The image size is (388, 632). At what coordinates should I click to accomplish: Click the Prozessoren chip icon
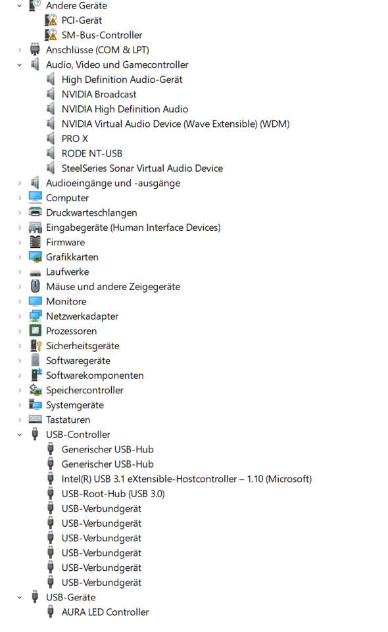click(36, 331)
